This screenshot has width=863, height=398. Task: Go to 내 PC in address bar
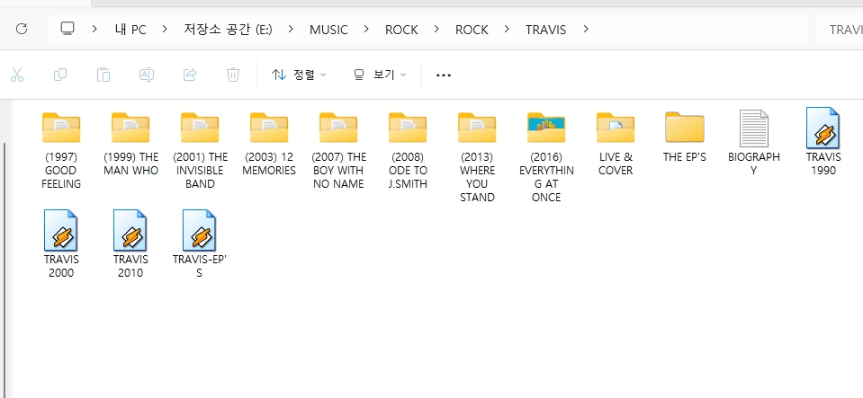tap(130, 30)
